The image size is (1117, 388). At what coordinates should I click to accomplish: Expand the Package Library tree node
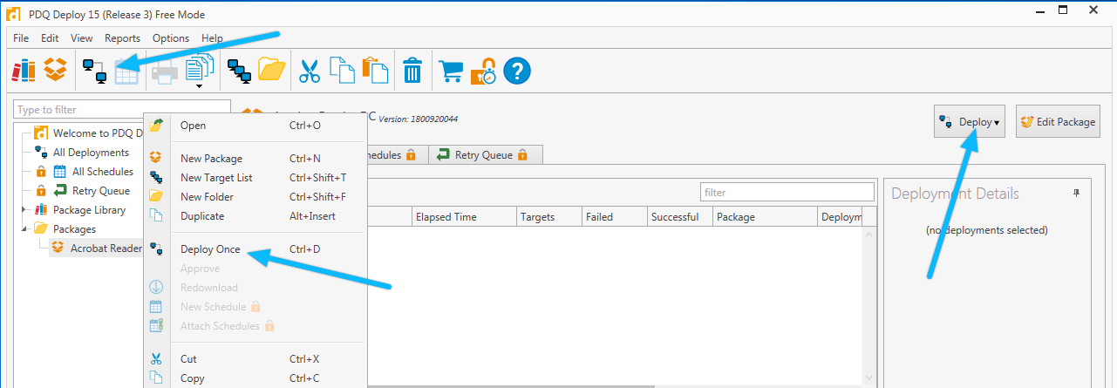[x=24, y=210]
